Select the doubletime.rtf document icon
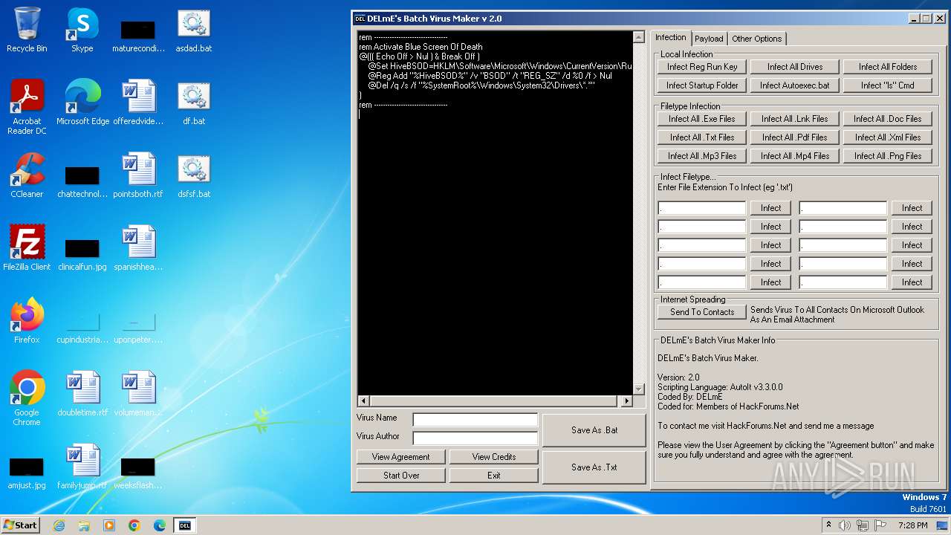The image size is (951, 535). (82, 395)
